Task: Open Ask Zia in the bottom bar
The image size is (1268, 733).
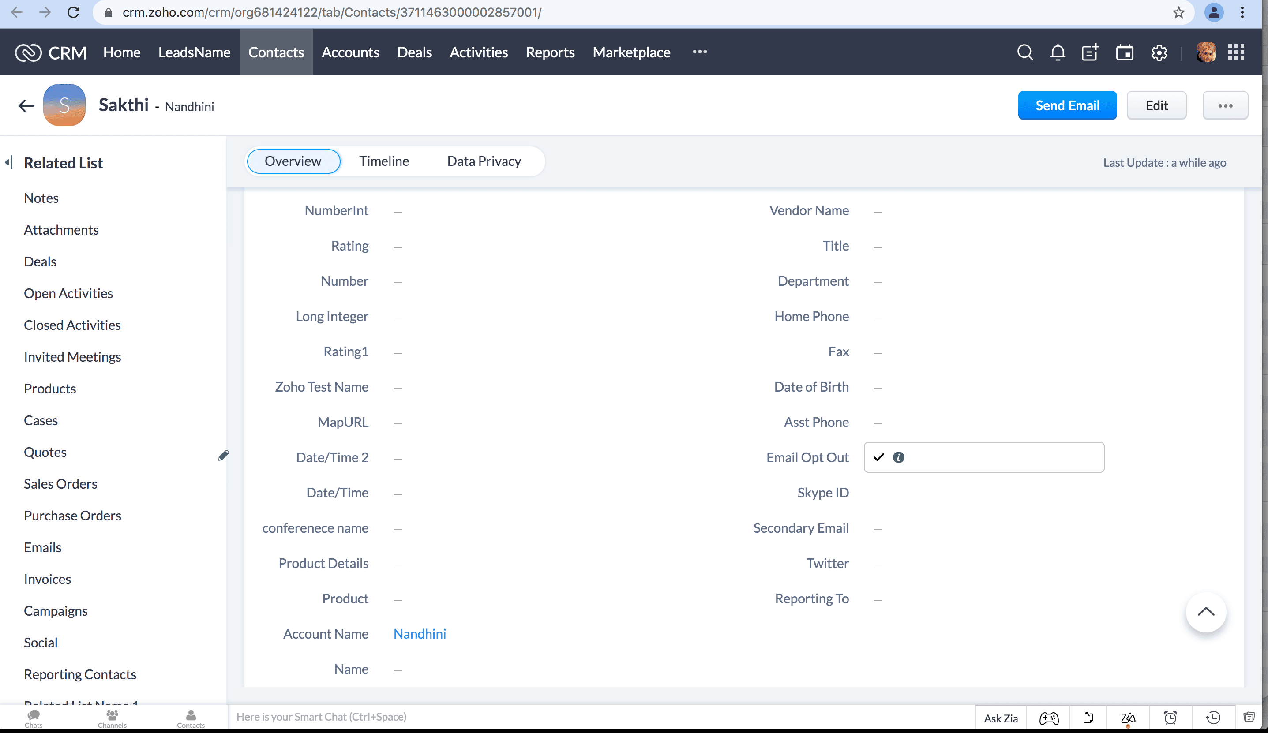Action: pyautogui.click(x=1001, y=718)
